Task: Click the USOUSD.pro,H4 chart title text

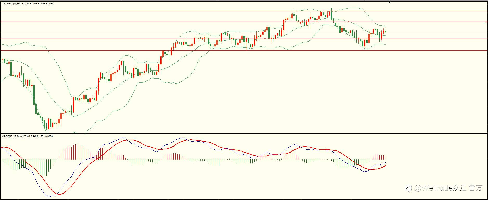Action: [x=11, y=4]
